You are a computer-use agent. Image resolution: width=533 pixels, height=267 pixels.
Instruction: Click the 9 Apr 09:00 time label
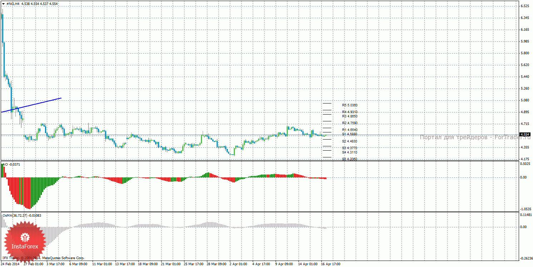coord(284,264)
